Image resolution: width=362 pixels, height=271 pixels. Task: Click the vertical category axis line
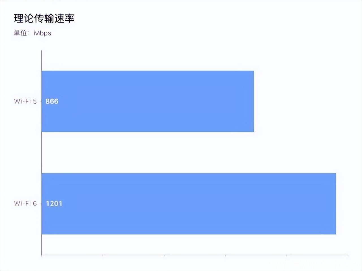point(42,153)
